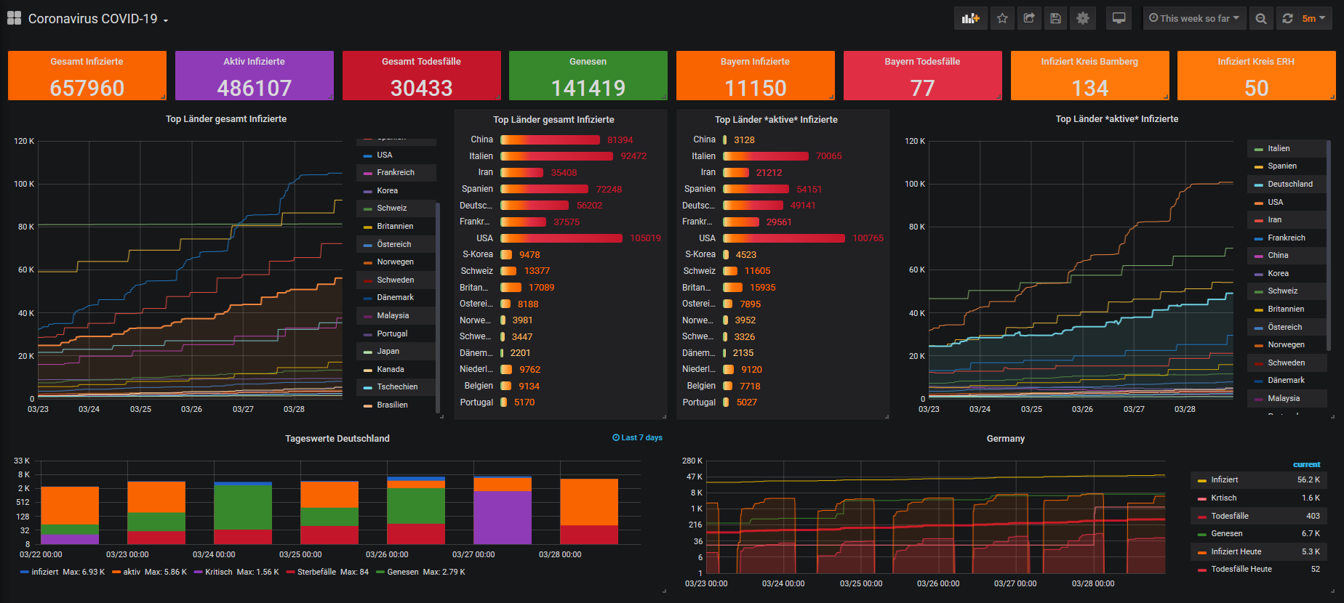Sort Germany legend by 'current' column
Viewport: 1344px width, 603px height.
click(x=1307, y=464)
